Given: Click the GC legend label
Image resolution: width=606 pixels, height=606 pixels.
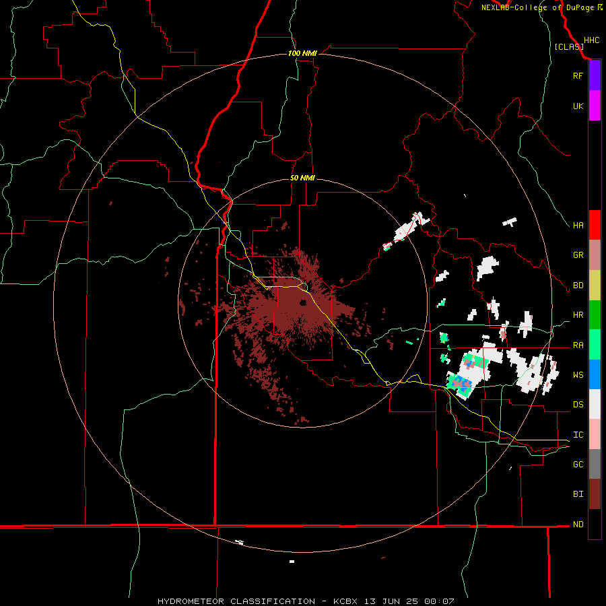Looking at the screenshot, I should pyautogui.click(x=578, y=465).
